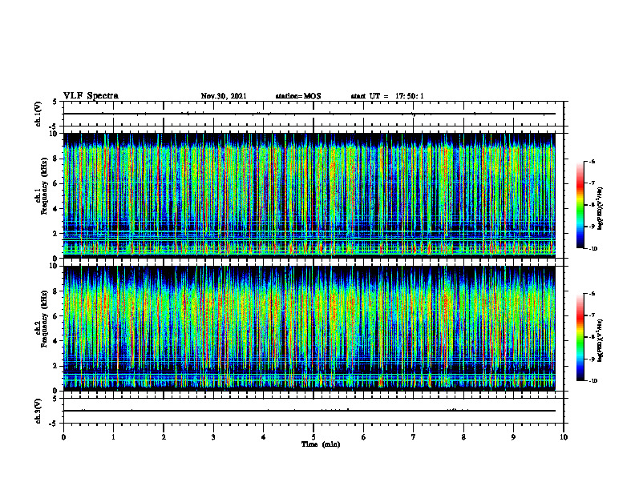Click the ch.1 spectrogram panel

click(309, 195)
